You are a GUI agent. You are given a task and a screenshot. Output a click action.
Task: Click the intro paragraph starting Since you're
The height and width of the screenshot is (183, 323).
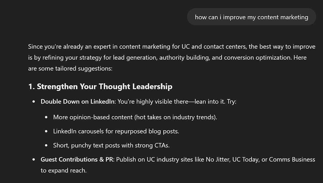[x=172, y=57]
